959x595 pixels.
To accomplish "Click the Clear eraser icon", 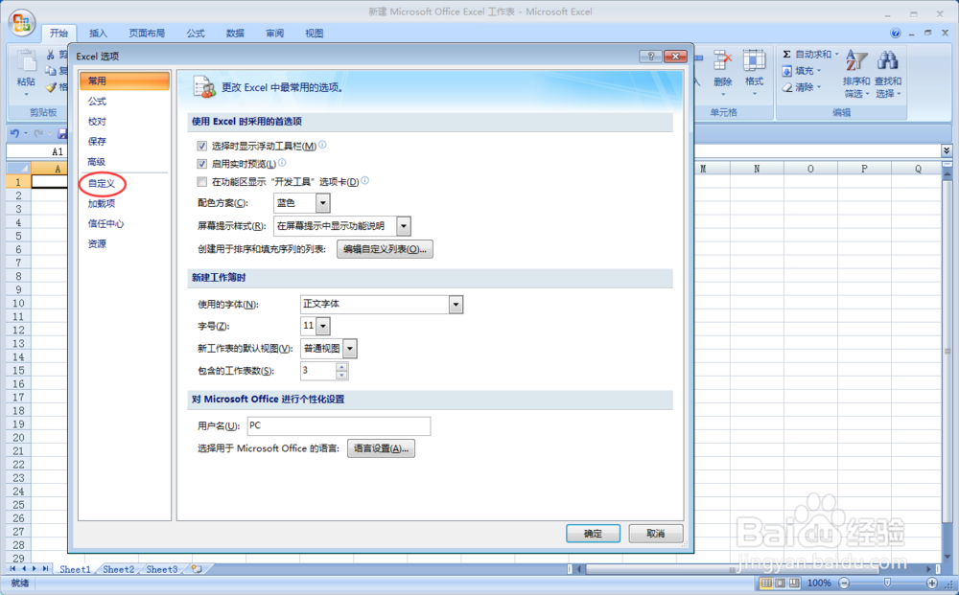I will [x=787, y=87].
